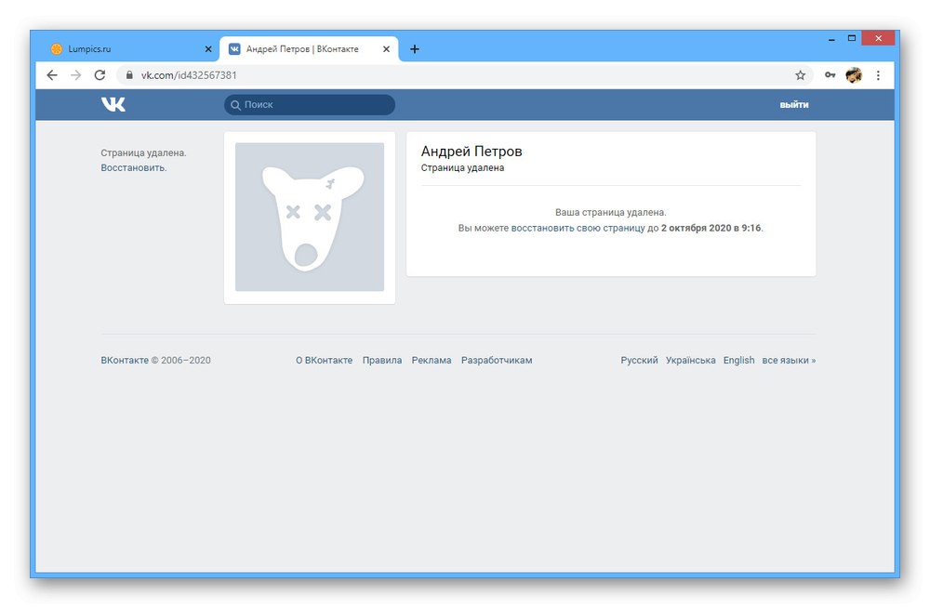Click the browser back arrow
The image size is (930, 608).
coord(52,75)
